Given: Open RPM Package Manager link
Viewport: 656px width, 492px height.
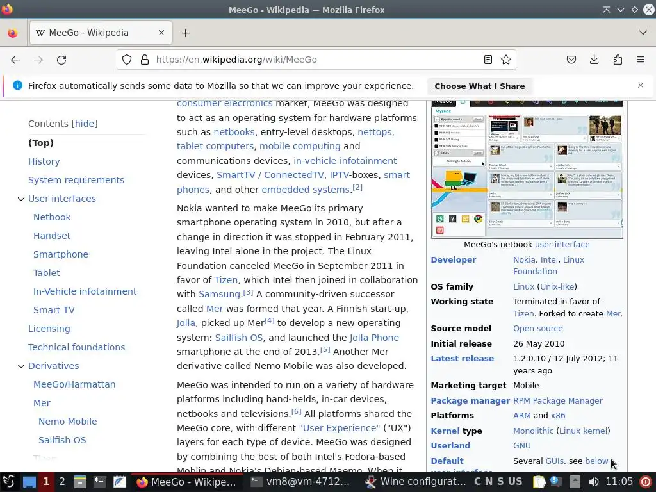Looking at the screenshot, I should click(558, 401).
